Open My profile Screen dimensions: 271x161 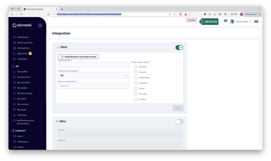(x=22, y=72)
